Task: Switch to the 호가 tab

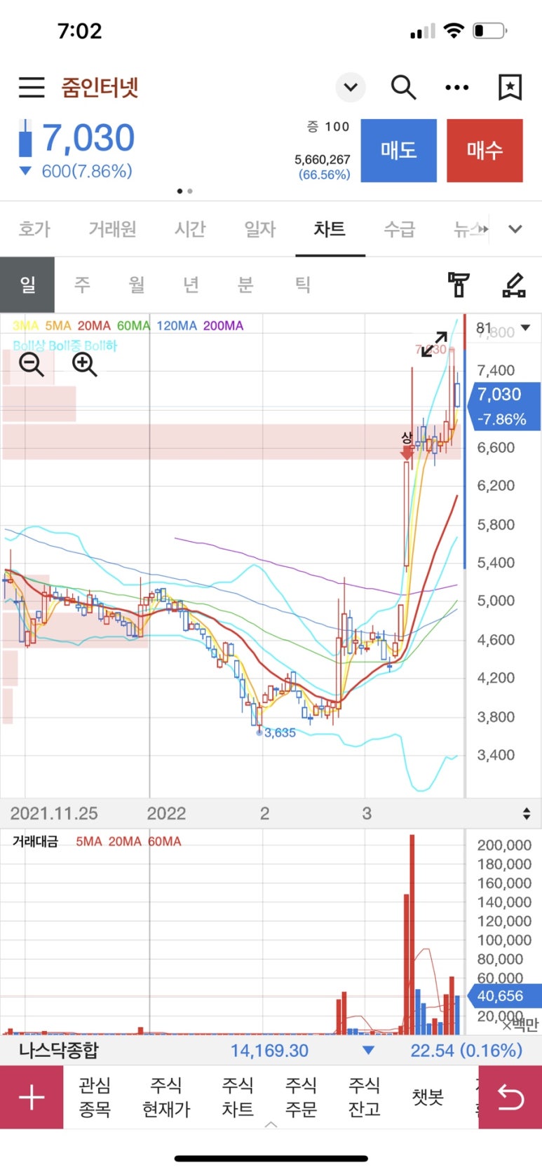Action: click(x=34, y=229)
